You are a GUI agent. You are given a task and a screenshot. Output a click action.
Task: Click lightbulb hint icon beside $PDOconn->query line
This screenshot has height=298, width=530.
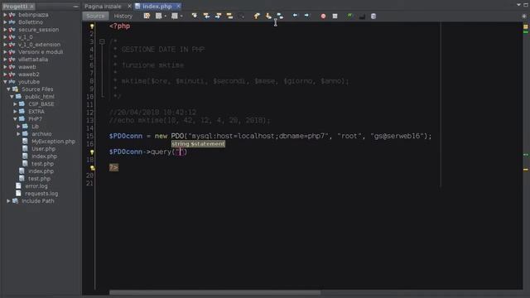coord(92,152)
